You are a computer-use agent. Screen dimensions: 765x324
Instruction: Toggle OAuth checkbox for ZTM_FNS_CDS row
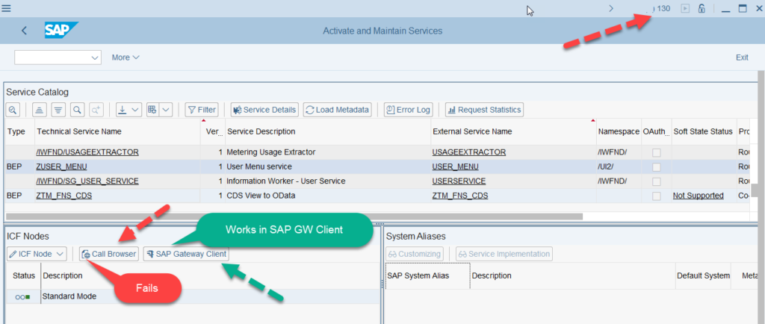click(657, 196)
